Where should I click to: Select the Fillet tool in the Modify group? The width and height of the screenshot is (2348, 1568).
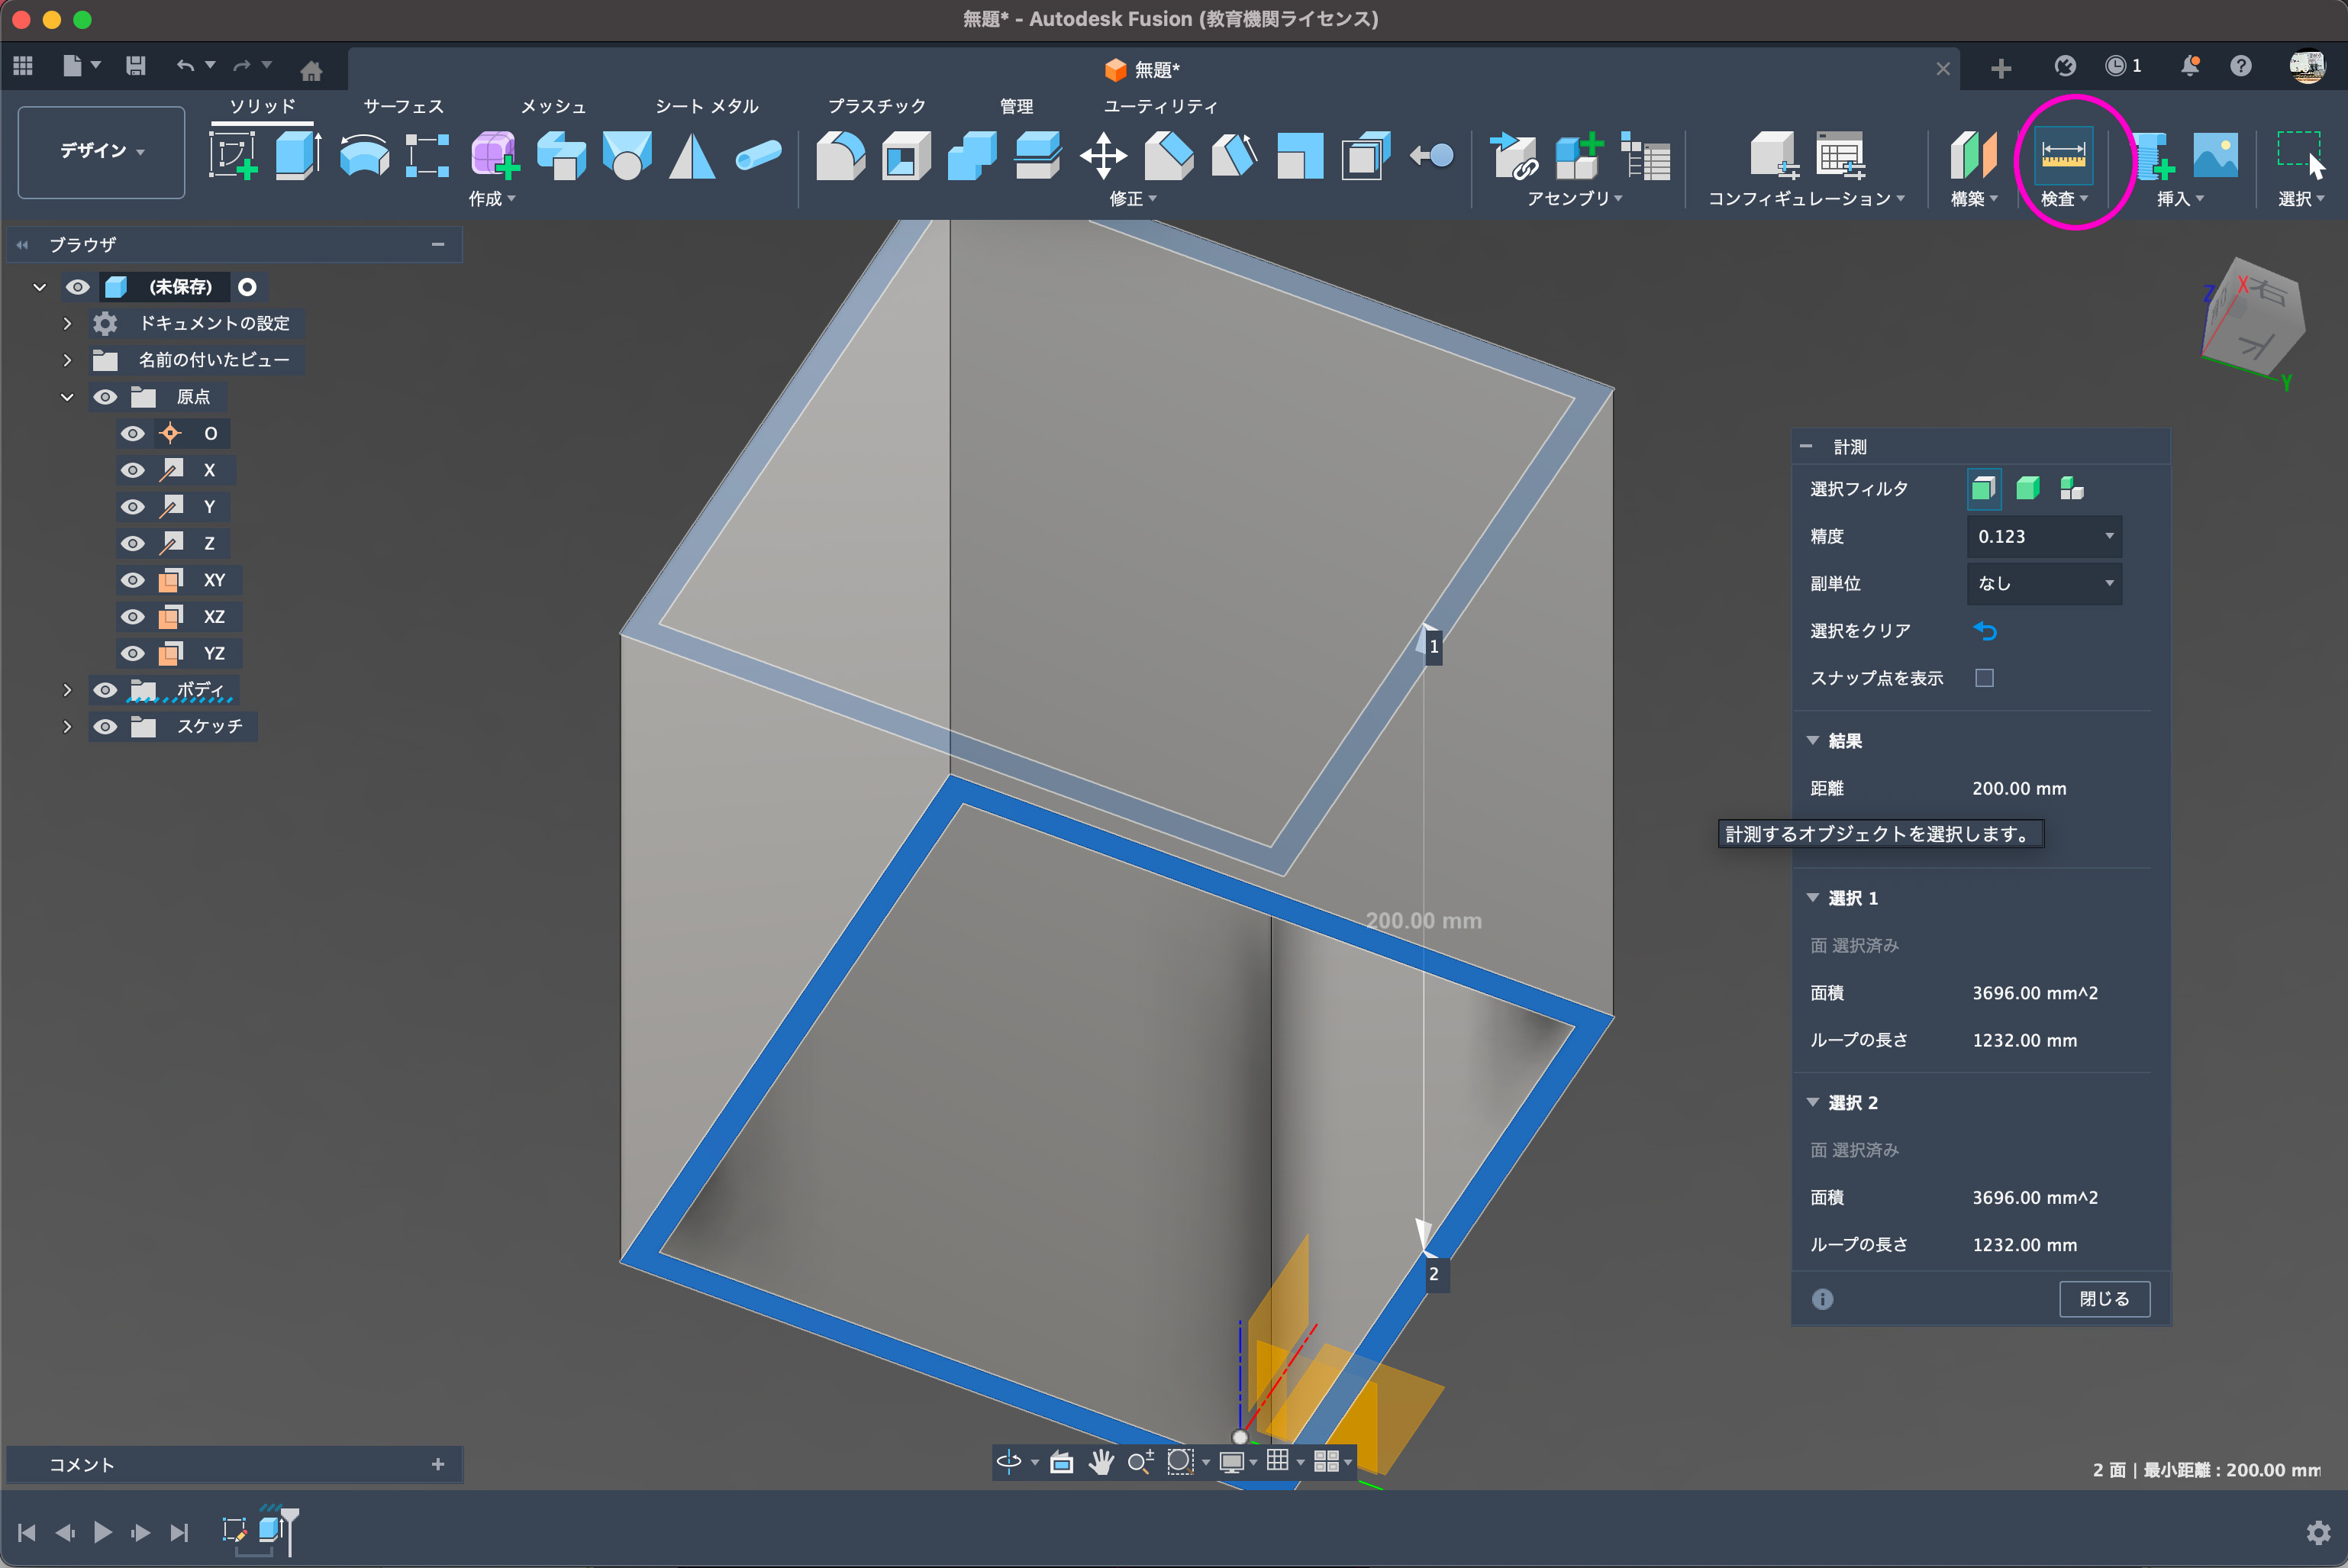click(x=840, y=155)
